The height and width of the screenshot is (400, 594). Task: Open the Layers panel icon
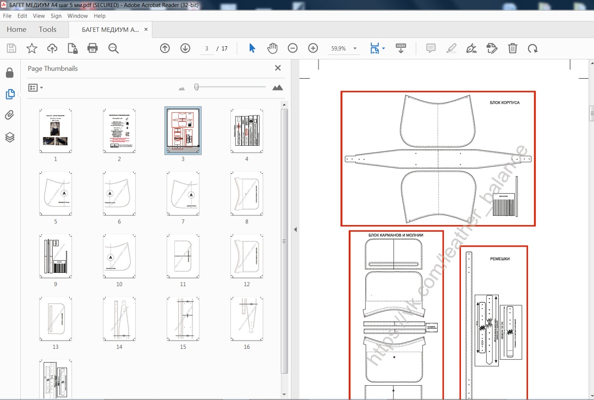[x=9, y=137]
